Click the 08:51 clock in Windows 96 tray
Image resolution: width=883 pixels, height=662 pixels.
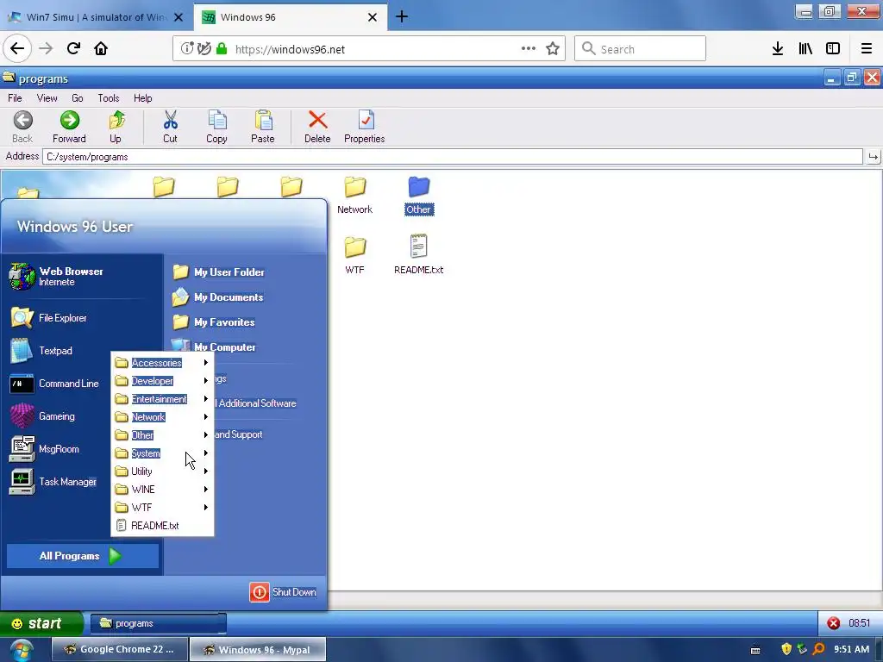(860, 623)
